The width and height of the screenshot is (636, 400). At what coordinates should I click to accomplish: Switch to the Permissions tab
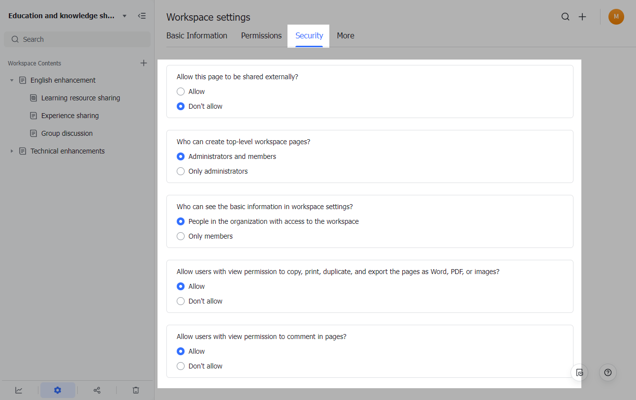pos(261,35)
